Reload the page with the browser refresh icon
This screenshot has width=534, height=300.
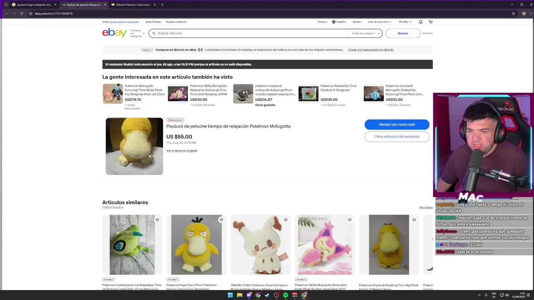[x=22, y=13]
